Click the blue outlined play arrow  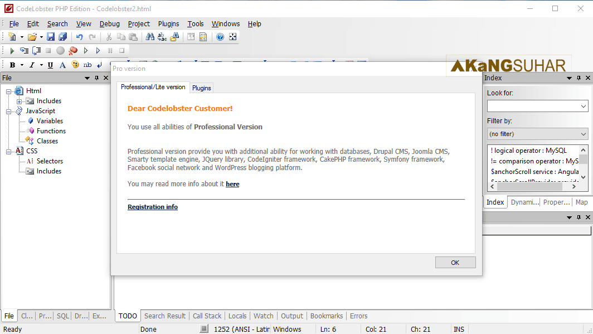coord(98,50)
